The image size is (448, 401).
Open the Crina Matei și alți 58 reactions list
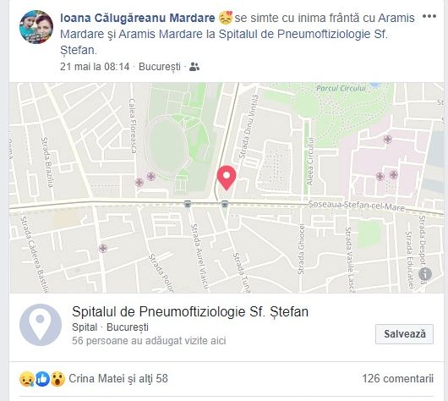[118, 379]
